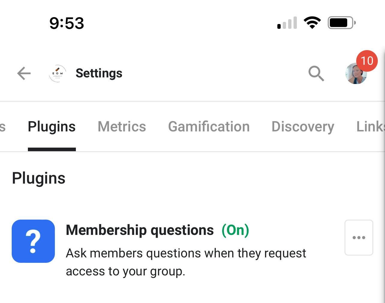385x303 pixels.
Task: Open the Discovery tab
Action: pyautogui.click(x=303, y=127)
